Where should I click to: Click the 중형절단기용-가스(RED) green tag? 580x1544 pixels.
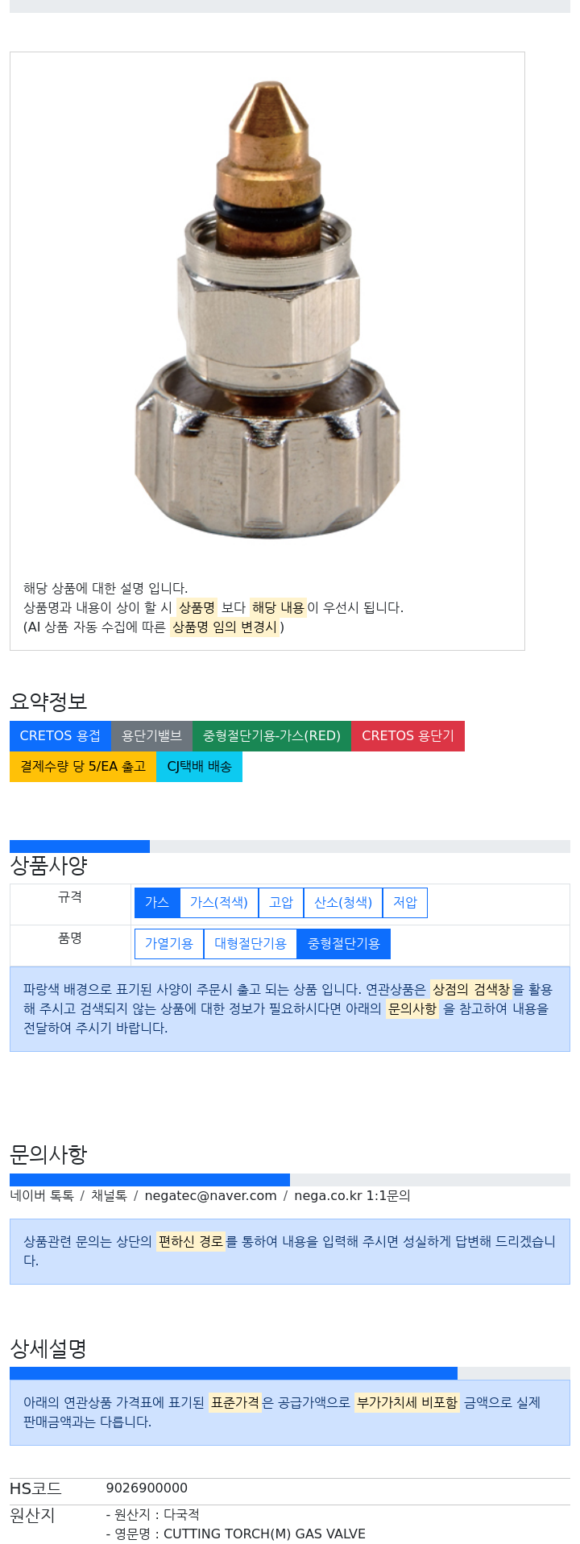tap(271, 736)
